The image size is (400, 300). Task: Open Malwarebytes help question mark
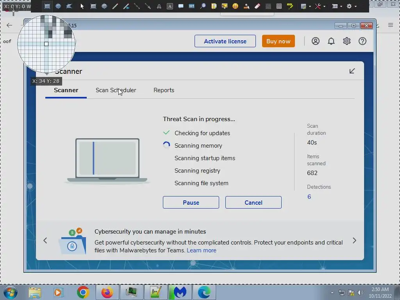coord(362,41)
